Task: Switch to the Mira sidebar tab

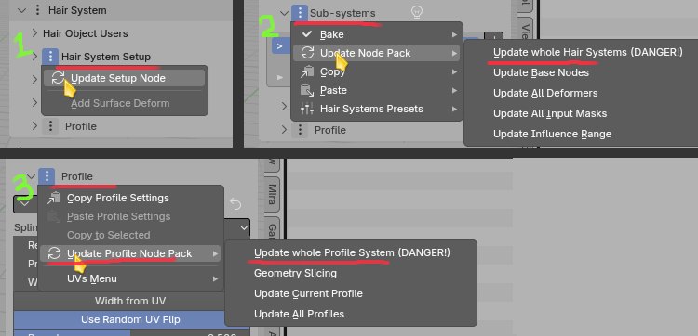Action: coord(272,193)
